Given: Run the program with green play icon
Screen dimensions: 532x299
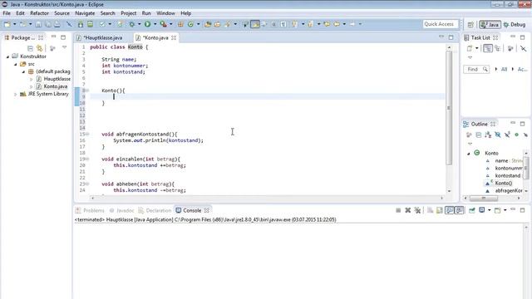Looking at the screenshot, I should (148, 24).
